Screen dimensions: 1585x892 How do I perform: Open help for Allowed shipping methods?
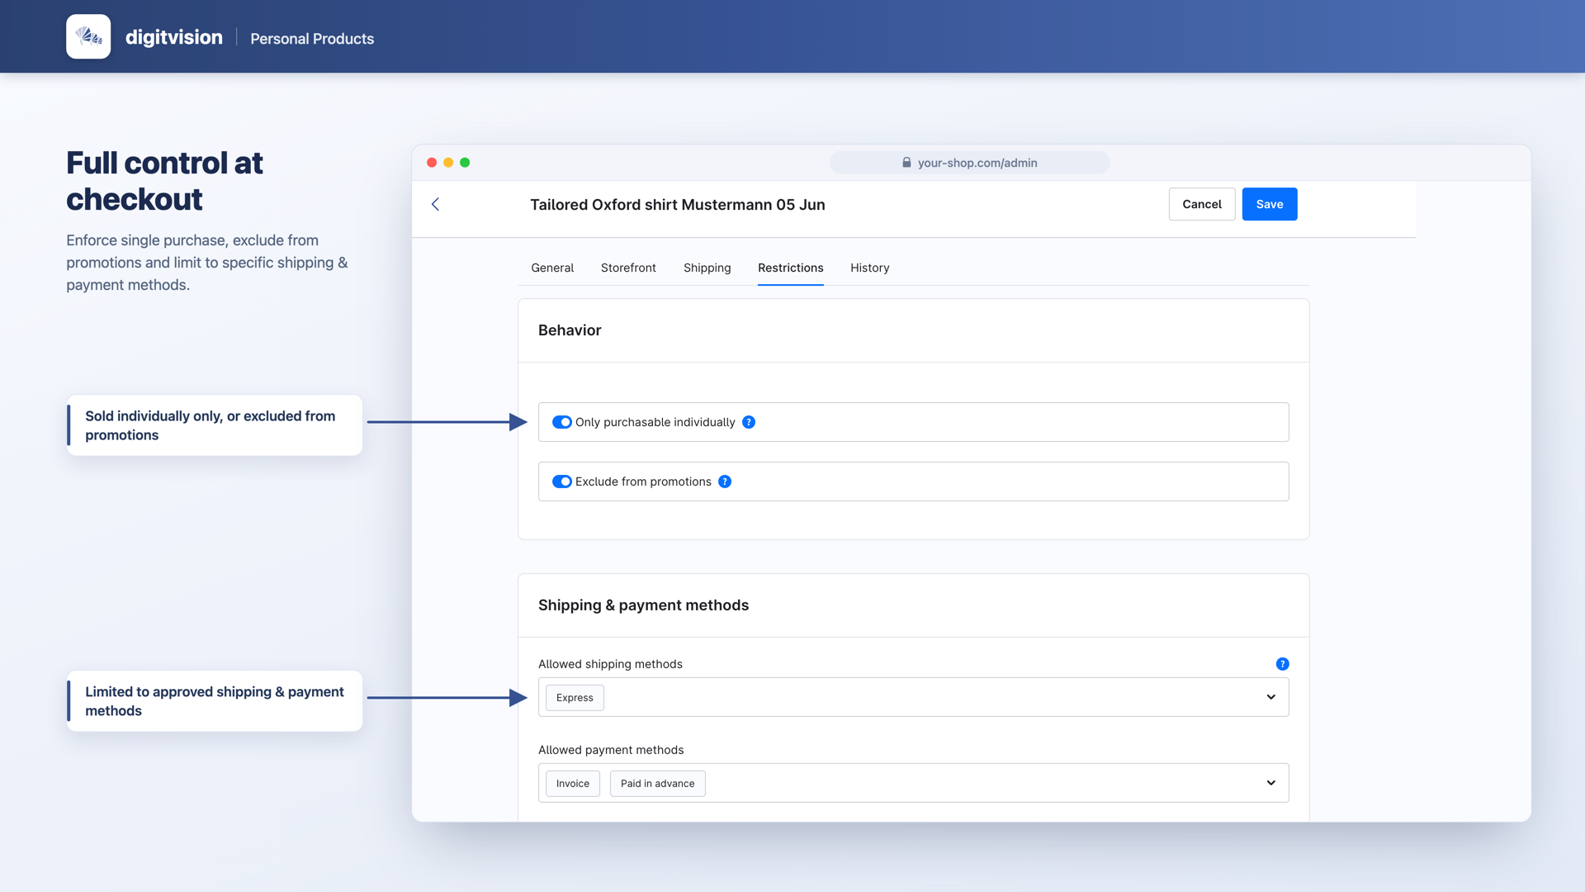(1282, 664)
